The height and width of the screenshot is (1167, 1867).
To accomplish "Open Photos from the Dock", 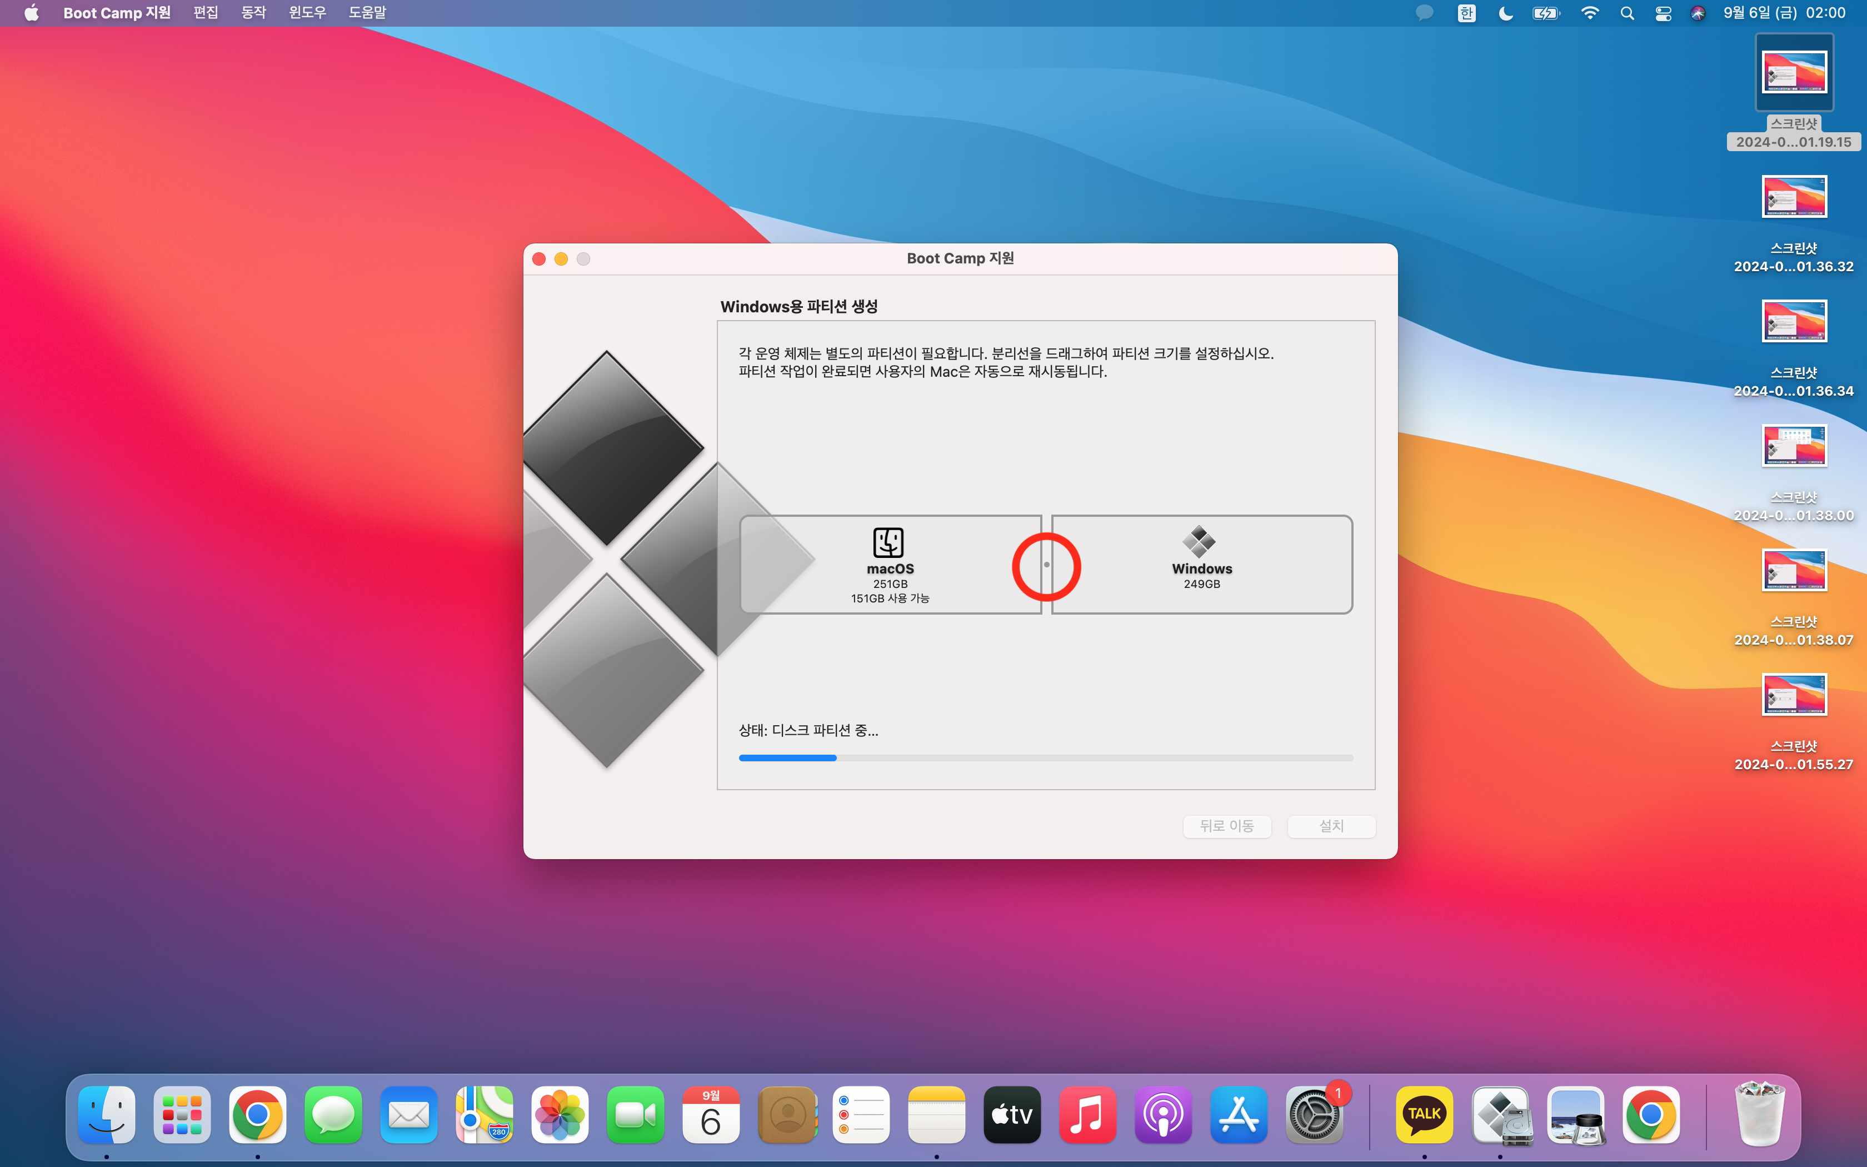I will 560,1115.
